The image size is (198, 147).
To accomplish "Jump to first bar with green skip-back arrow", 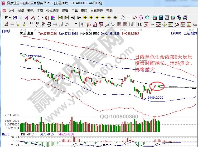I will click(x=60, y=18).
